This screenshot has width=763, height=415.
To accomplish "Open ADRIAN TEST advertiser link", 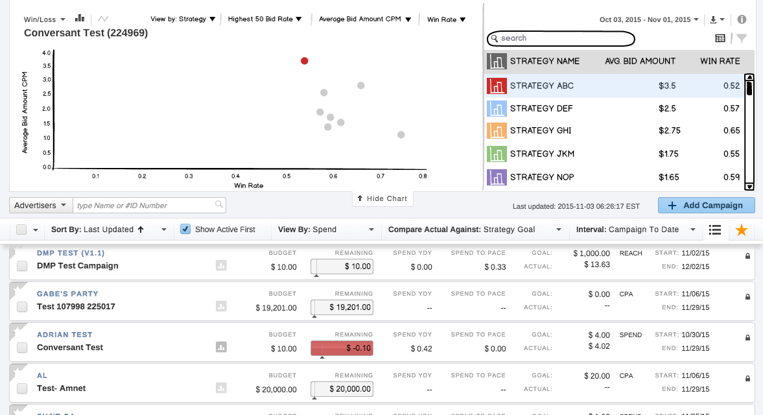I will coord(65,335).
